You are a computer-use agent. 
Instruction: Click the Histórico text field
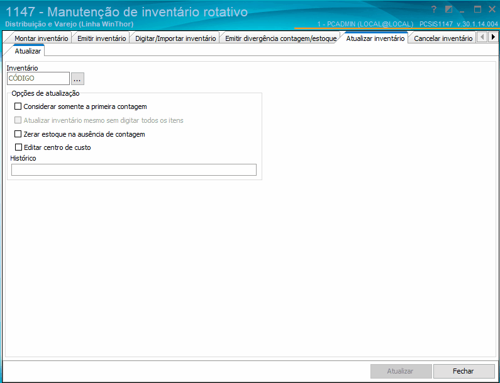tap(134, 169)
